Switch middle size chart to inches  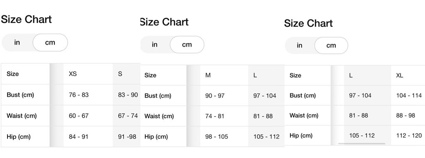tap(155, 45)
